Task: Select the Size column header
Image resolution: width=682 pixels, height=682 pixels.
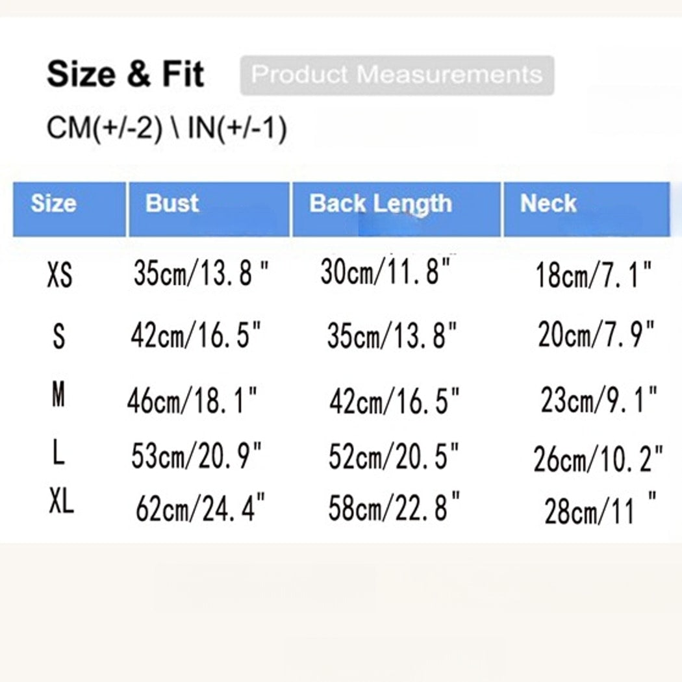Action: [x=69, y=209]
